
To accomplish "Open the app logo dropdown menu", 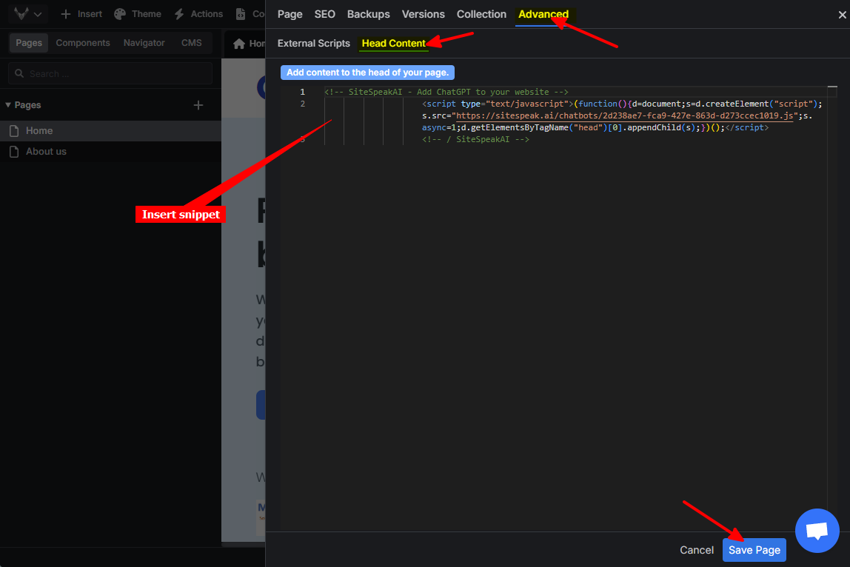I will tap(27, 14).
